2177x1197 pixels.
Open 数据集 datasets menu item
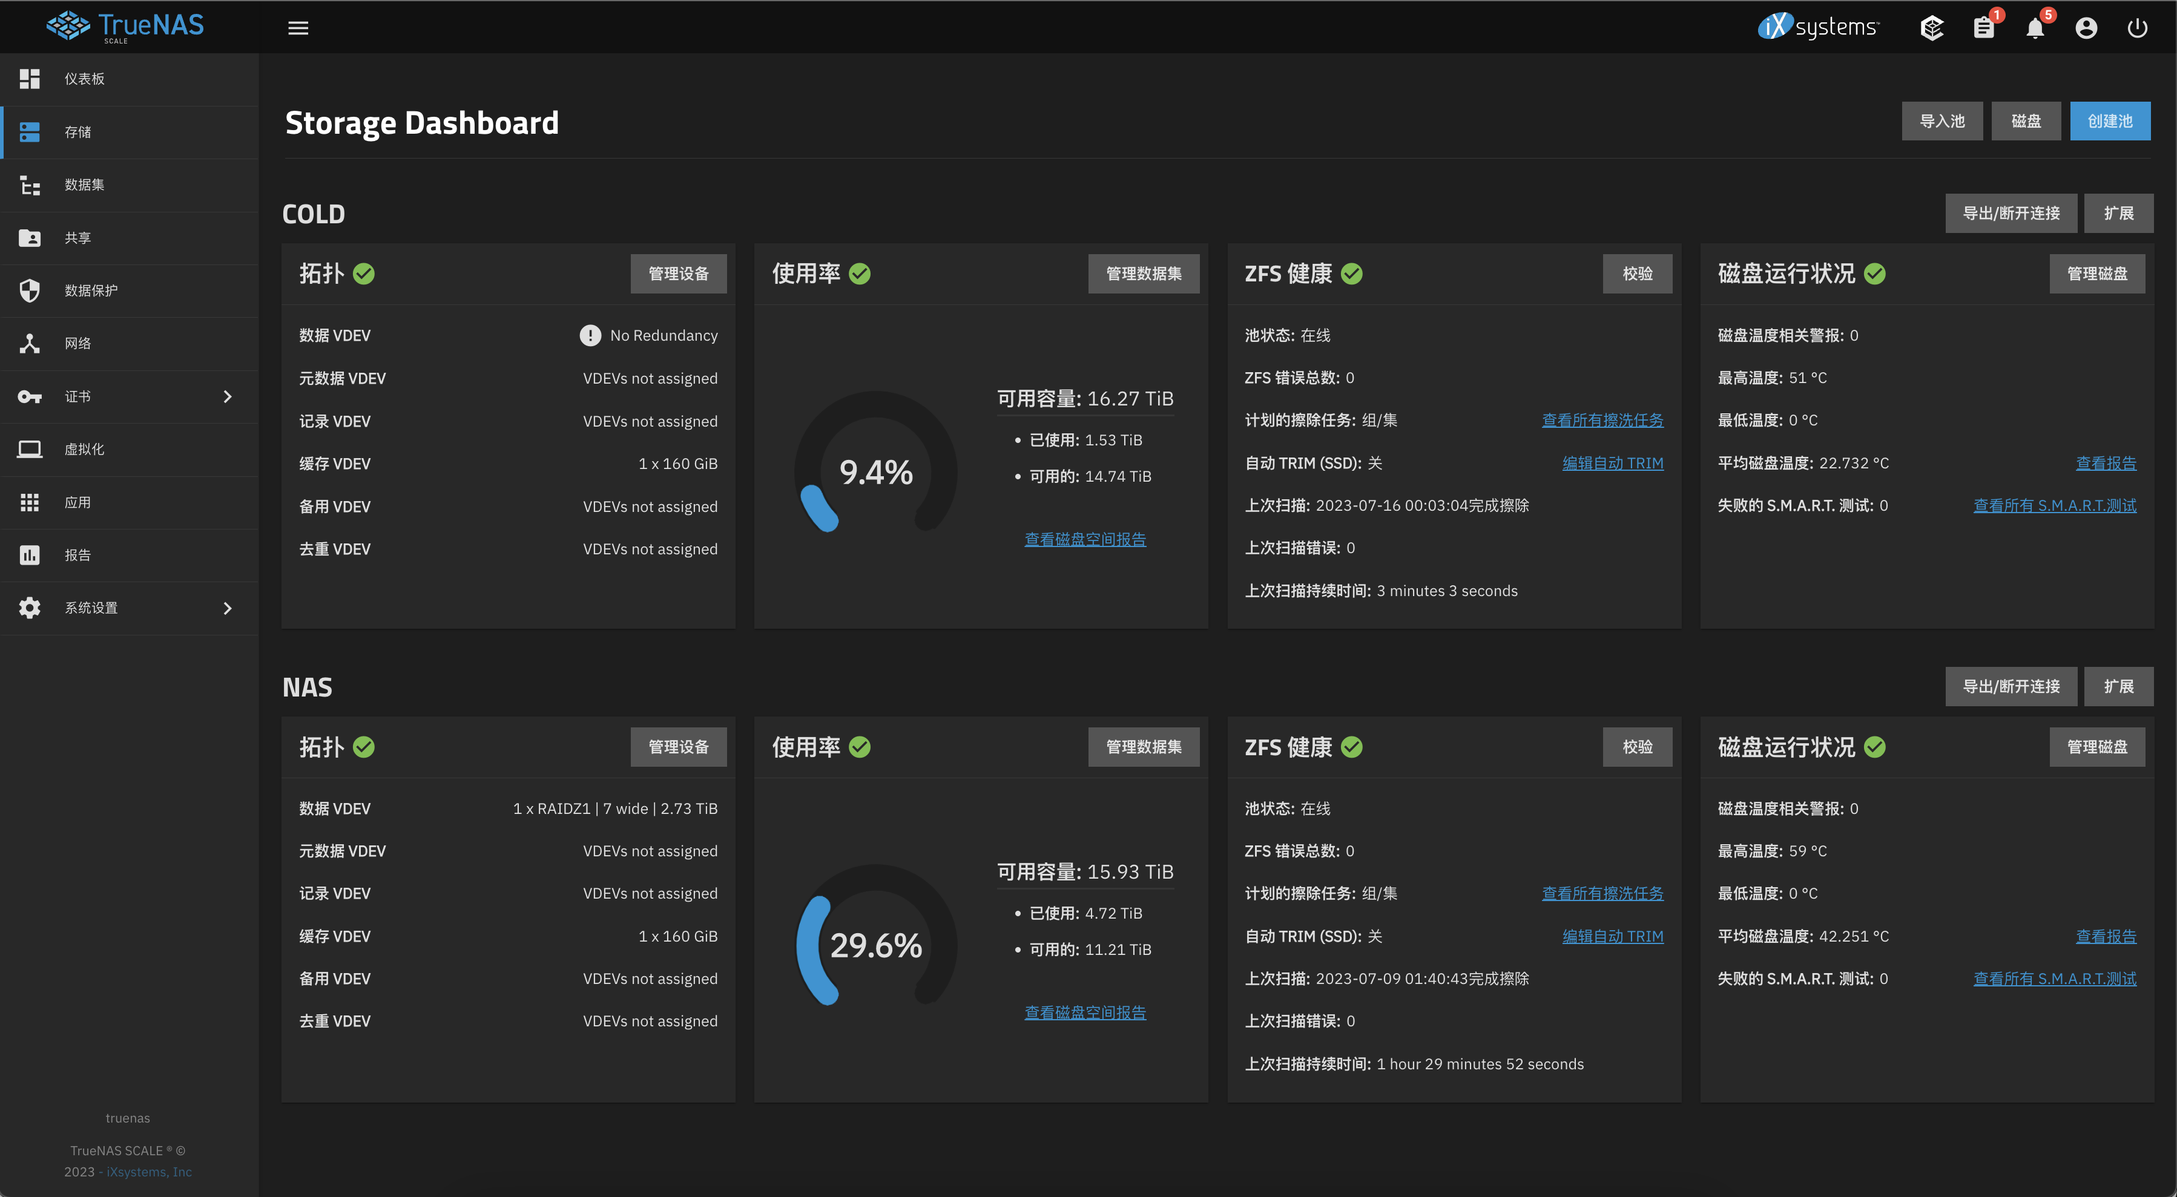pos(130,185)
